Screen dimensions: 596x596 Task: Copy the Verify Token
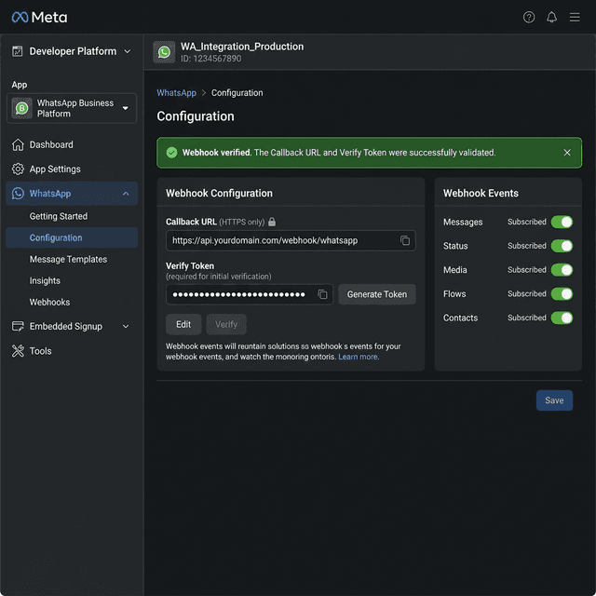coord(322,294)
